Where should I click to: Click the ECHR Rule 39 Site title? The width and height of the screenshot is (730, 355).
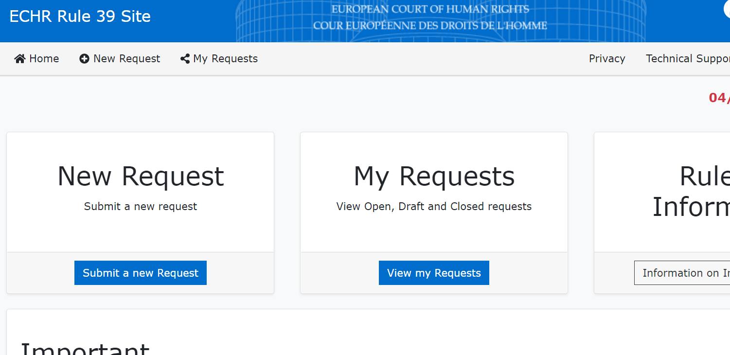point(80,17)
